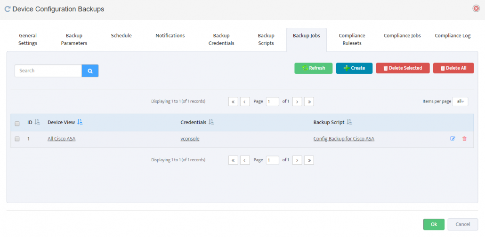Click the green Refresh button
The image size is (485, 237).
click(x=313, y=68)
